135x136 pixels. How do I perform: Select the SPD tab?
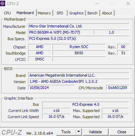coord(60,13)
